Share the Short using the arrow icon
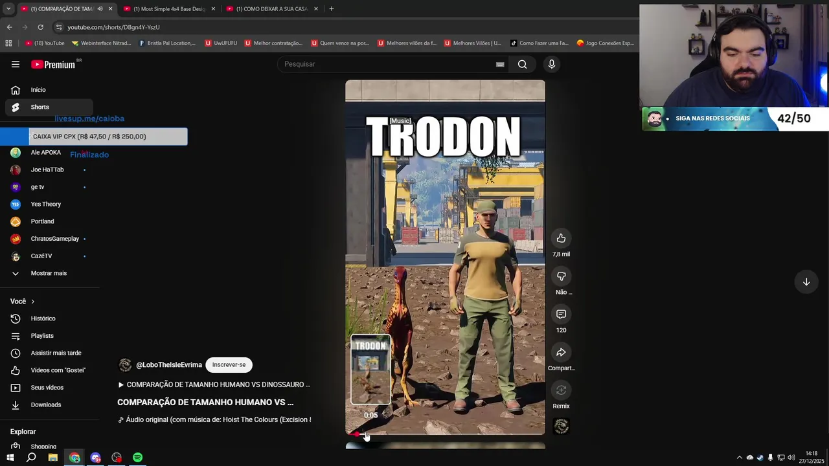The image size is (829, 466). pos(561,352)
